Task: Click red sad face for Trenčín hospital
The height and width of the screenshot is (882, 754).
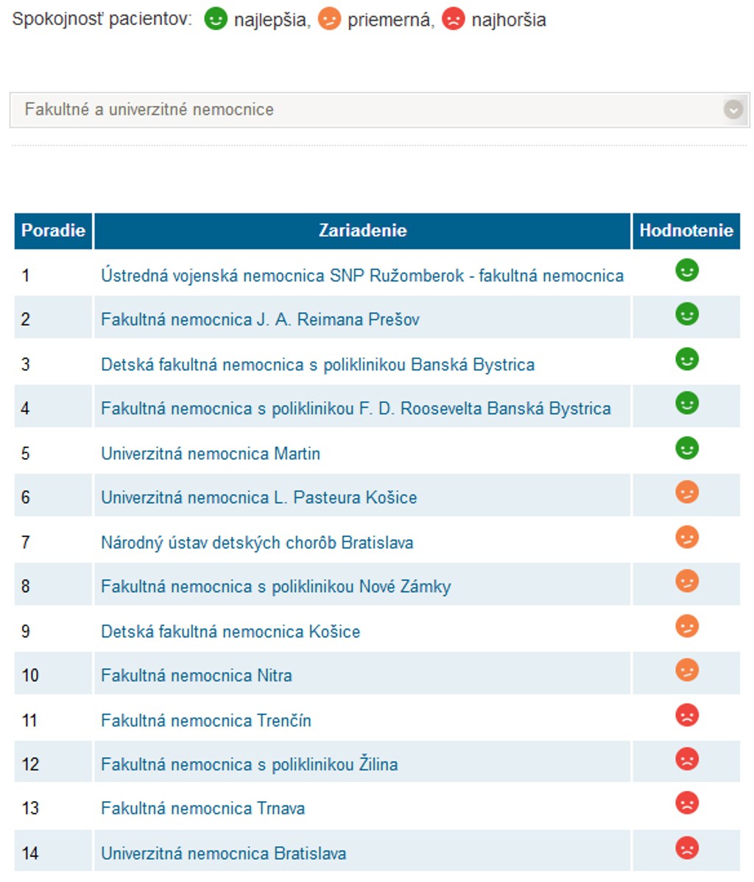Action: click(x=686, y=715)
